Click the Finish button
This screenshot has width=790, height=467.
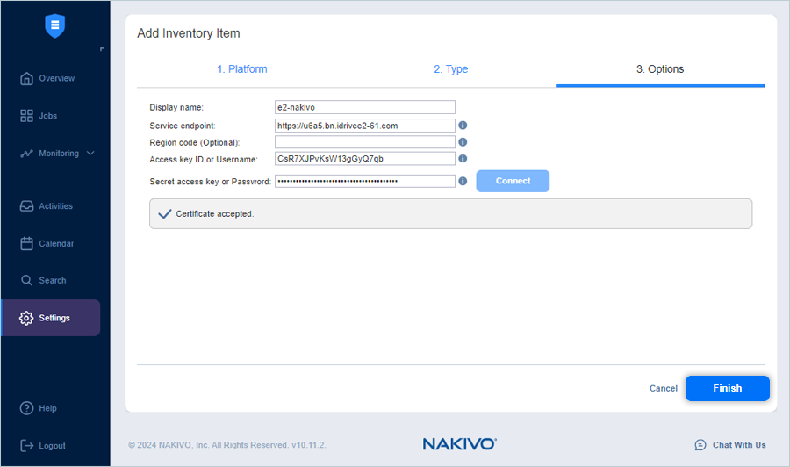pos(727,388)
